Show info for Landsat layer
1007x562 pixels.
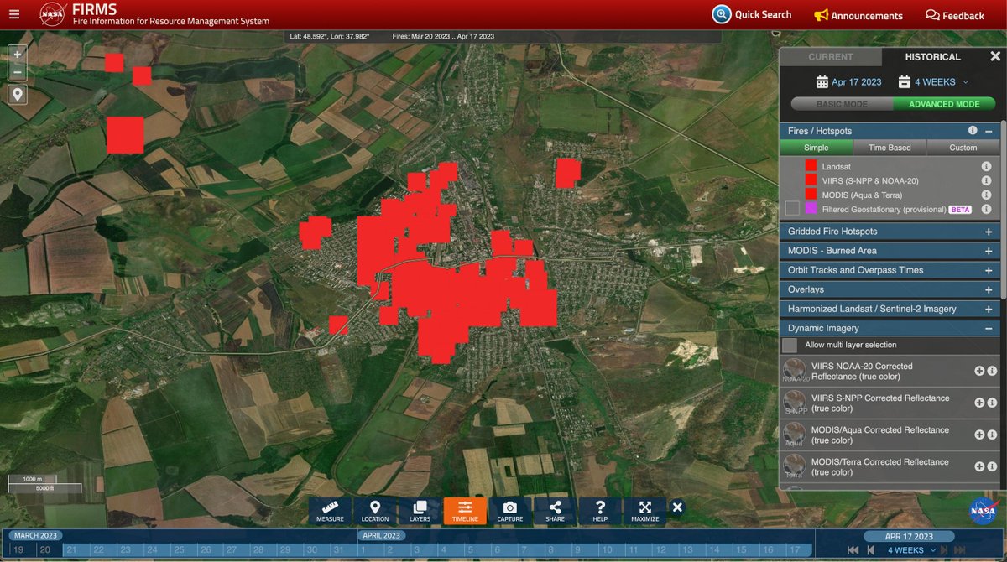click(x=987, y=167)
